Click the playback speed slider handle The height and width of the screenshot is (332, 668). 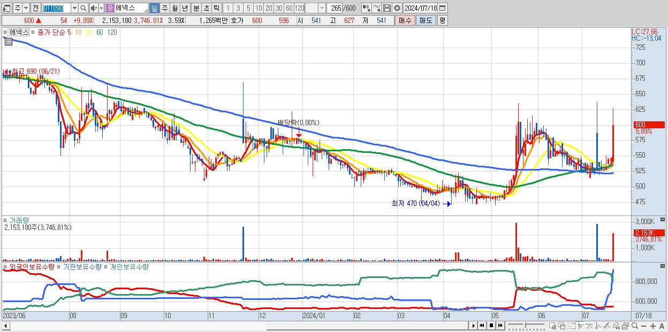(525, 326)
